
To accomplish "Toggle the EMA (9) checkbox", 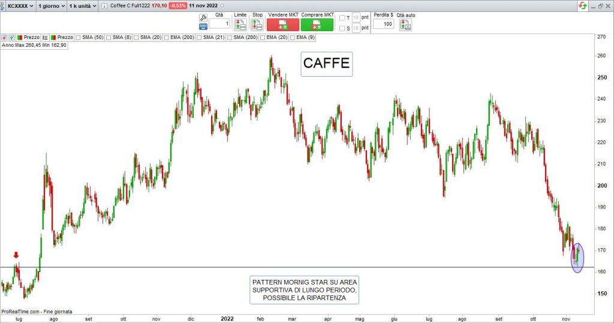I will 293,38.
